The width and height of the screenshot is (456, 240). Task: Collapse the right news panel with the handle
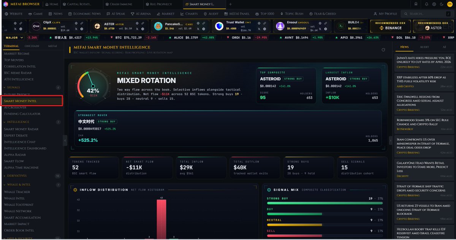coord(390,140)
